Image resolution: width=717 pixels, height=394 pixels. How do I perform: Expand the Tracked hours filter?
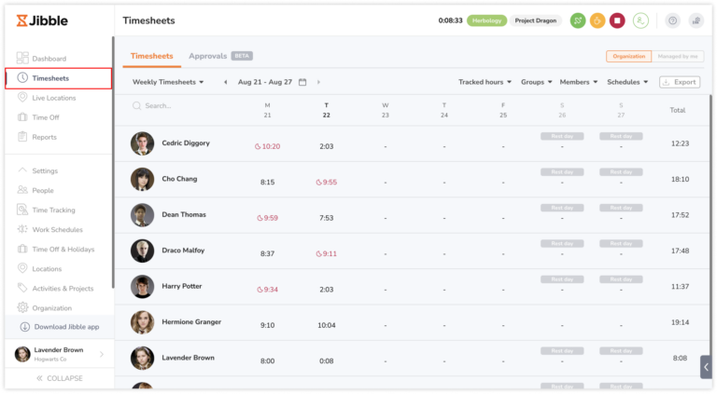pyautogui.click(x=485, y=82)
